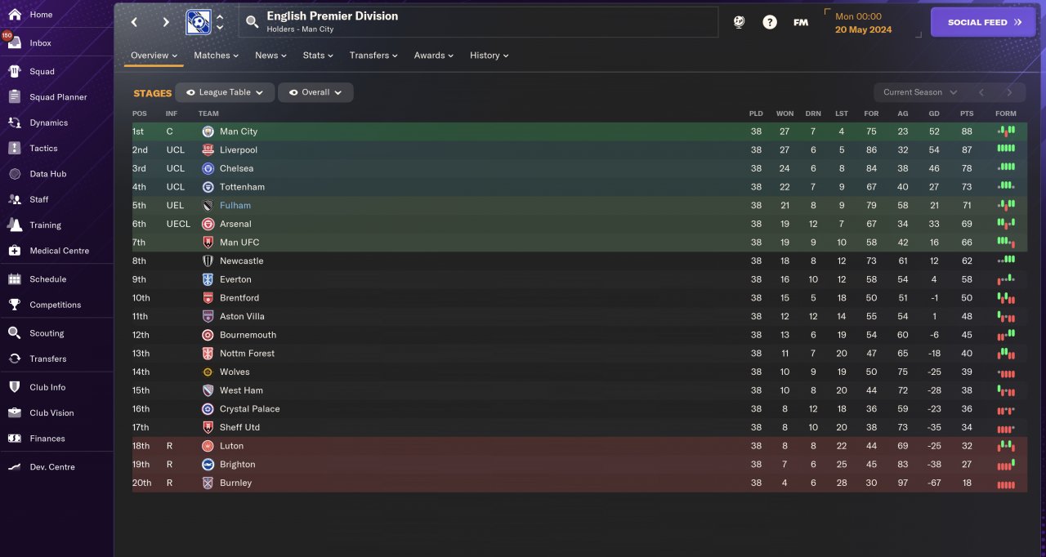
Task: Click Liverpool's green form indicator bars
Action: click(1006, 149)
